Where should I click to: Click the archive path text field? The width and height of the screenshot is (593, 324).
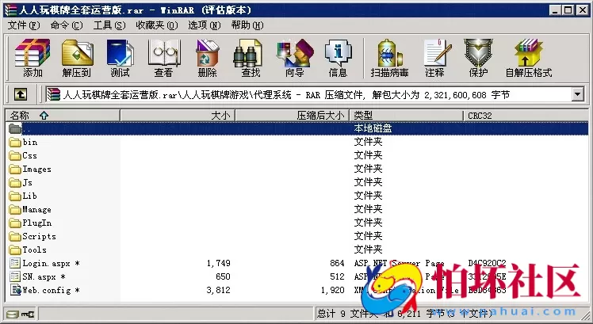(308, 94)
